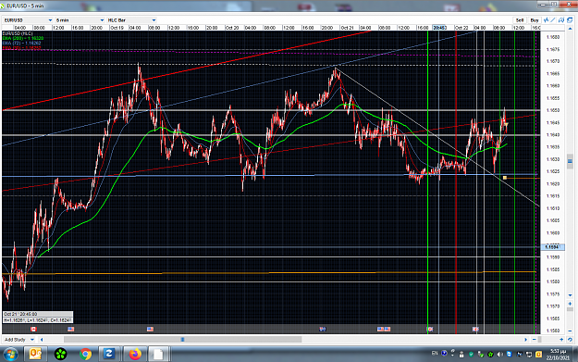Open the HLC Bar chart type dropdown
The height and width of the screenshot is (362, 578).
click(x=131, y=20)
